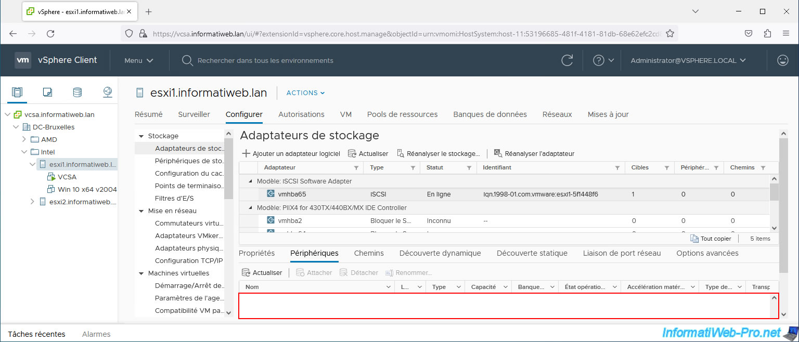Collapse the Stockage section
This screenshot has height=342, width=799.
(x=141, y=136)
